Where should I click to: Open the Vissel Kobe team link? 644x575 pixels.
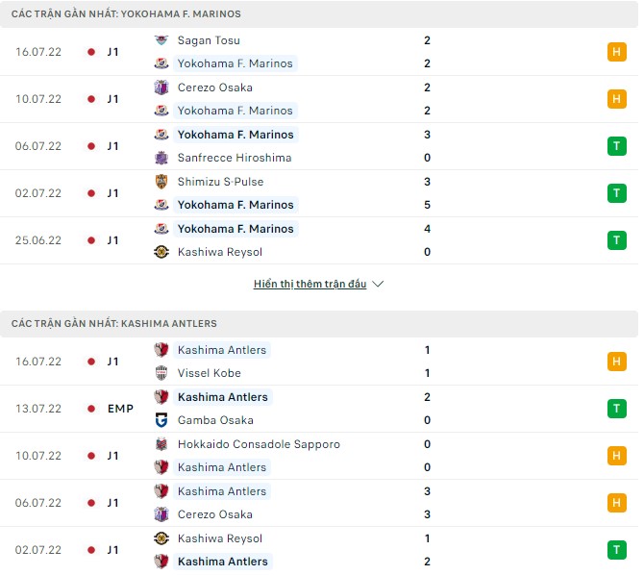point(210,373)
